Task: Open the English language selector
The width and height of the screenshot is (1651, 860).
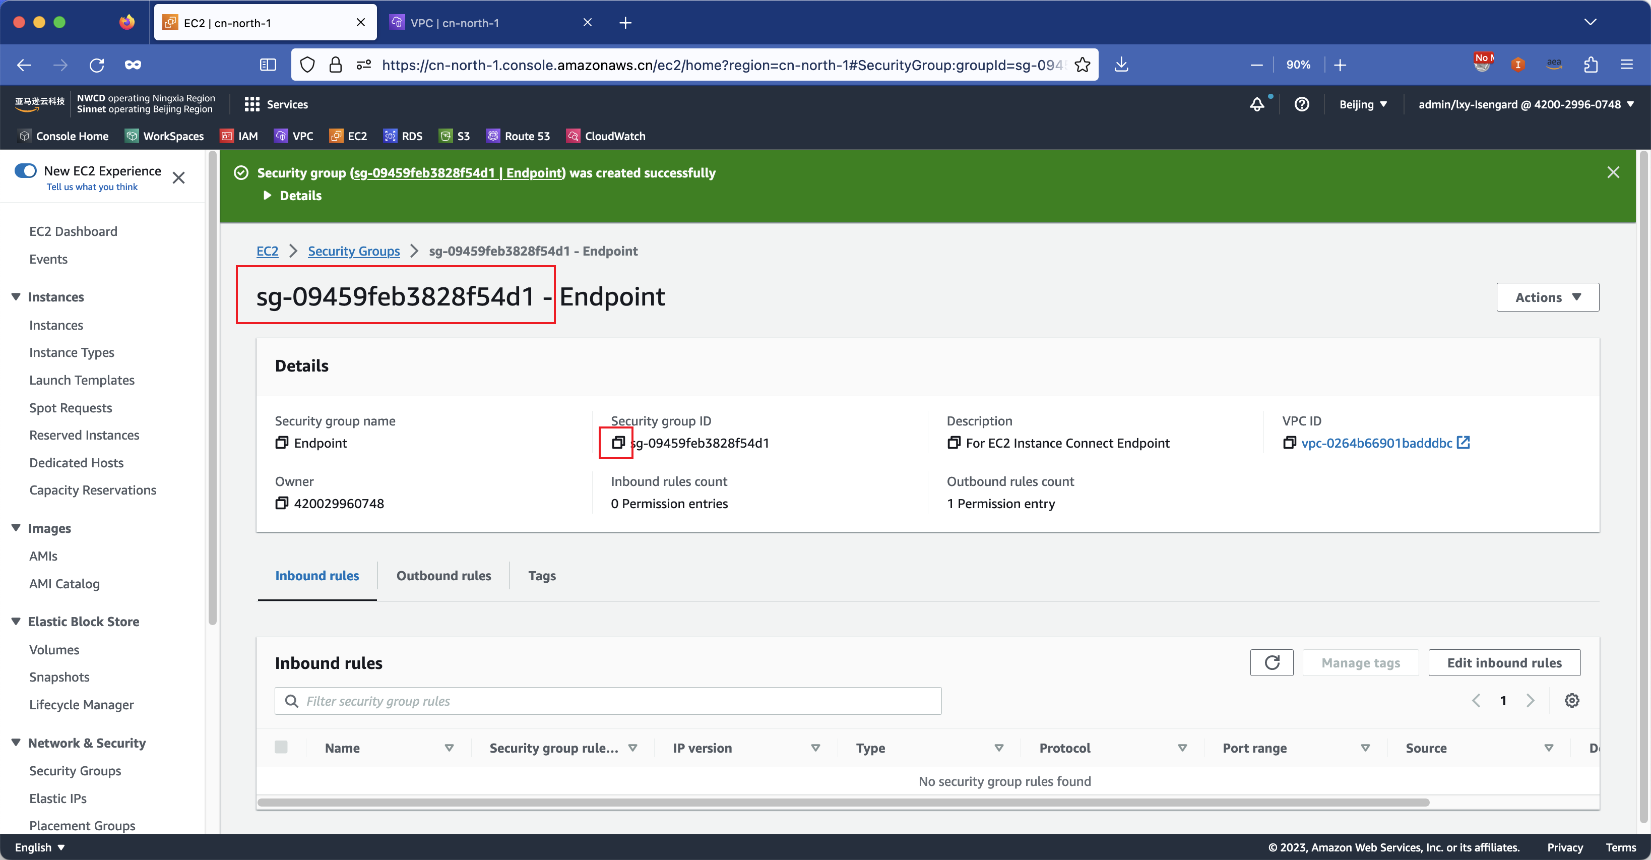Action: pyautogui.click(x=40, y=847)
